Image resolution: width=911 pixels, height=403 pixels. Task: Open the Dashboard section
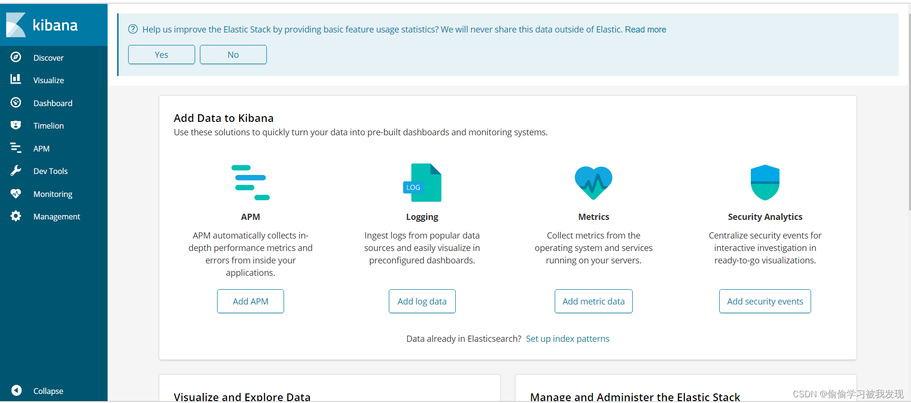[x=54, y=103]
